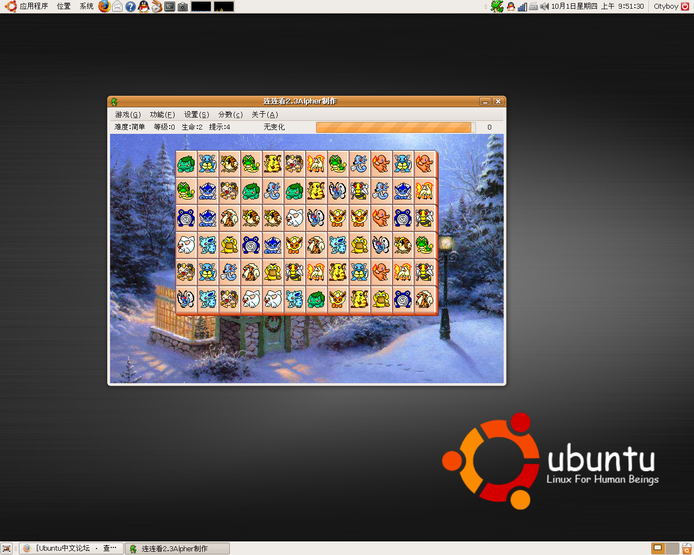Click the 等级:0 level label
Image resolution: width=694 pixels, height=555 pixels.
click(164, 127)
